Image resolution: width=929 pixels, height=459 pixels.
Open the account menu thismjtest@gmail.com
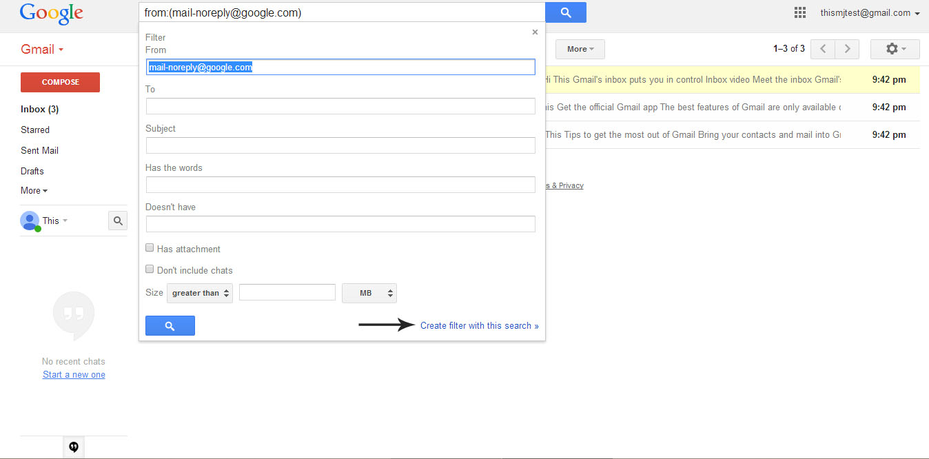point(870,13)
